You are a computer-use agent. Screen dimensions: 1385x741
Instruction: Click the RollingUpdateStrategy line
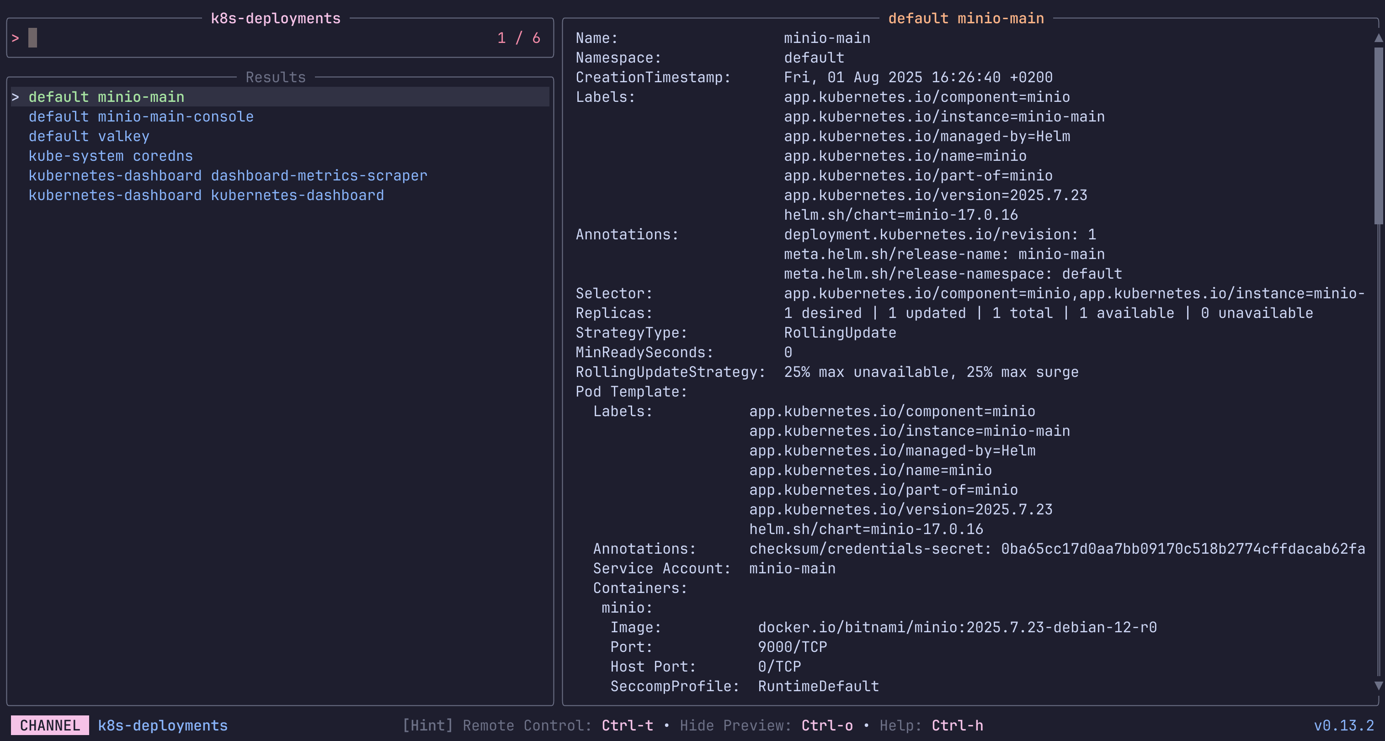coord(827,372)
